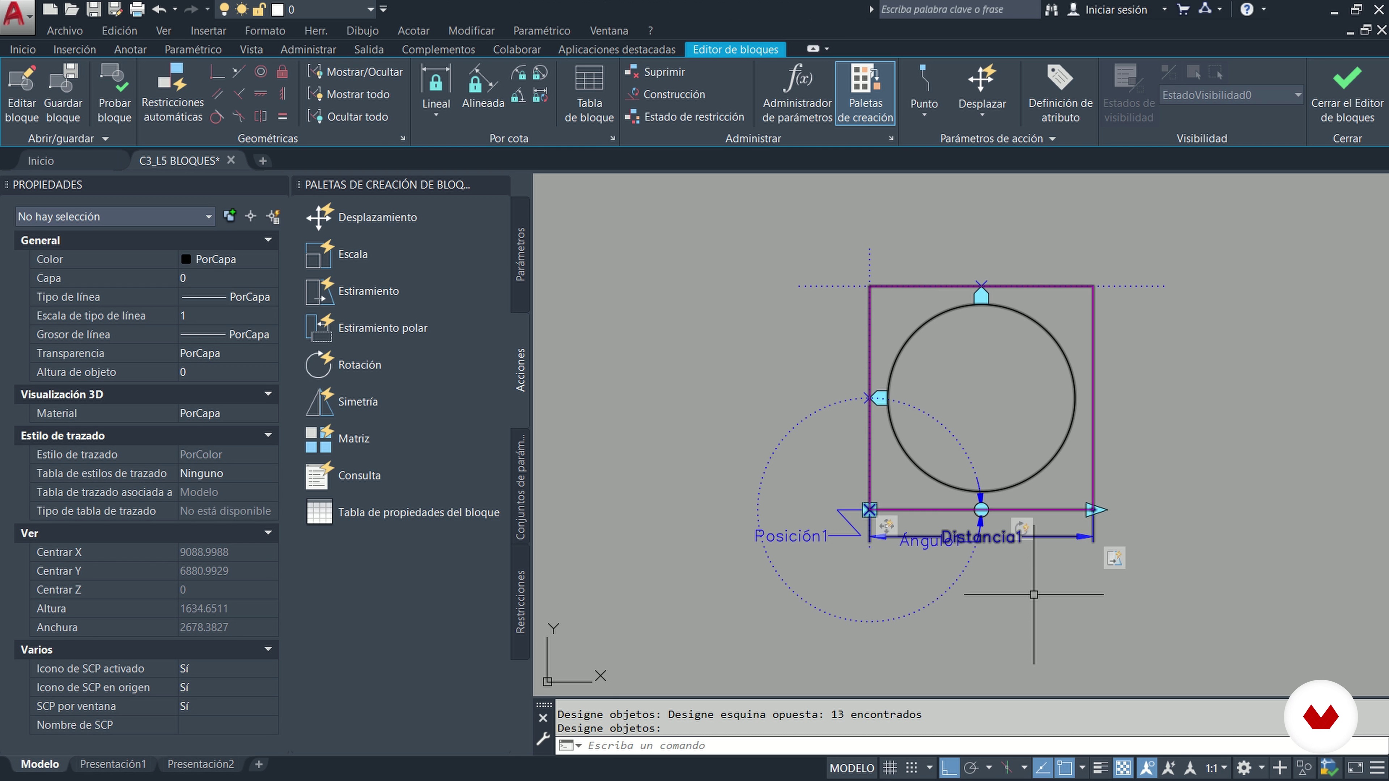Select the Lineal dimensional constraint icon
Viewport: 1389px width, 781px height.
[436, 80]
